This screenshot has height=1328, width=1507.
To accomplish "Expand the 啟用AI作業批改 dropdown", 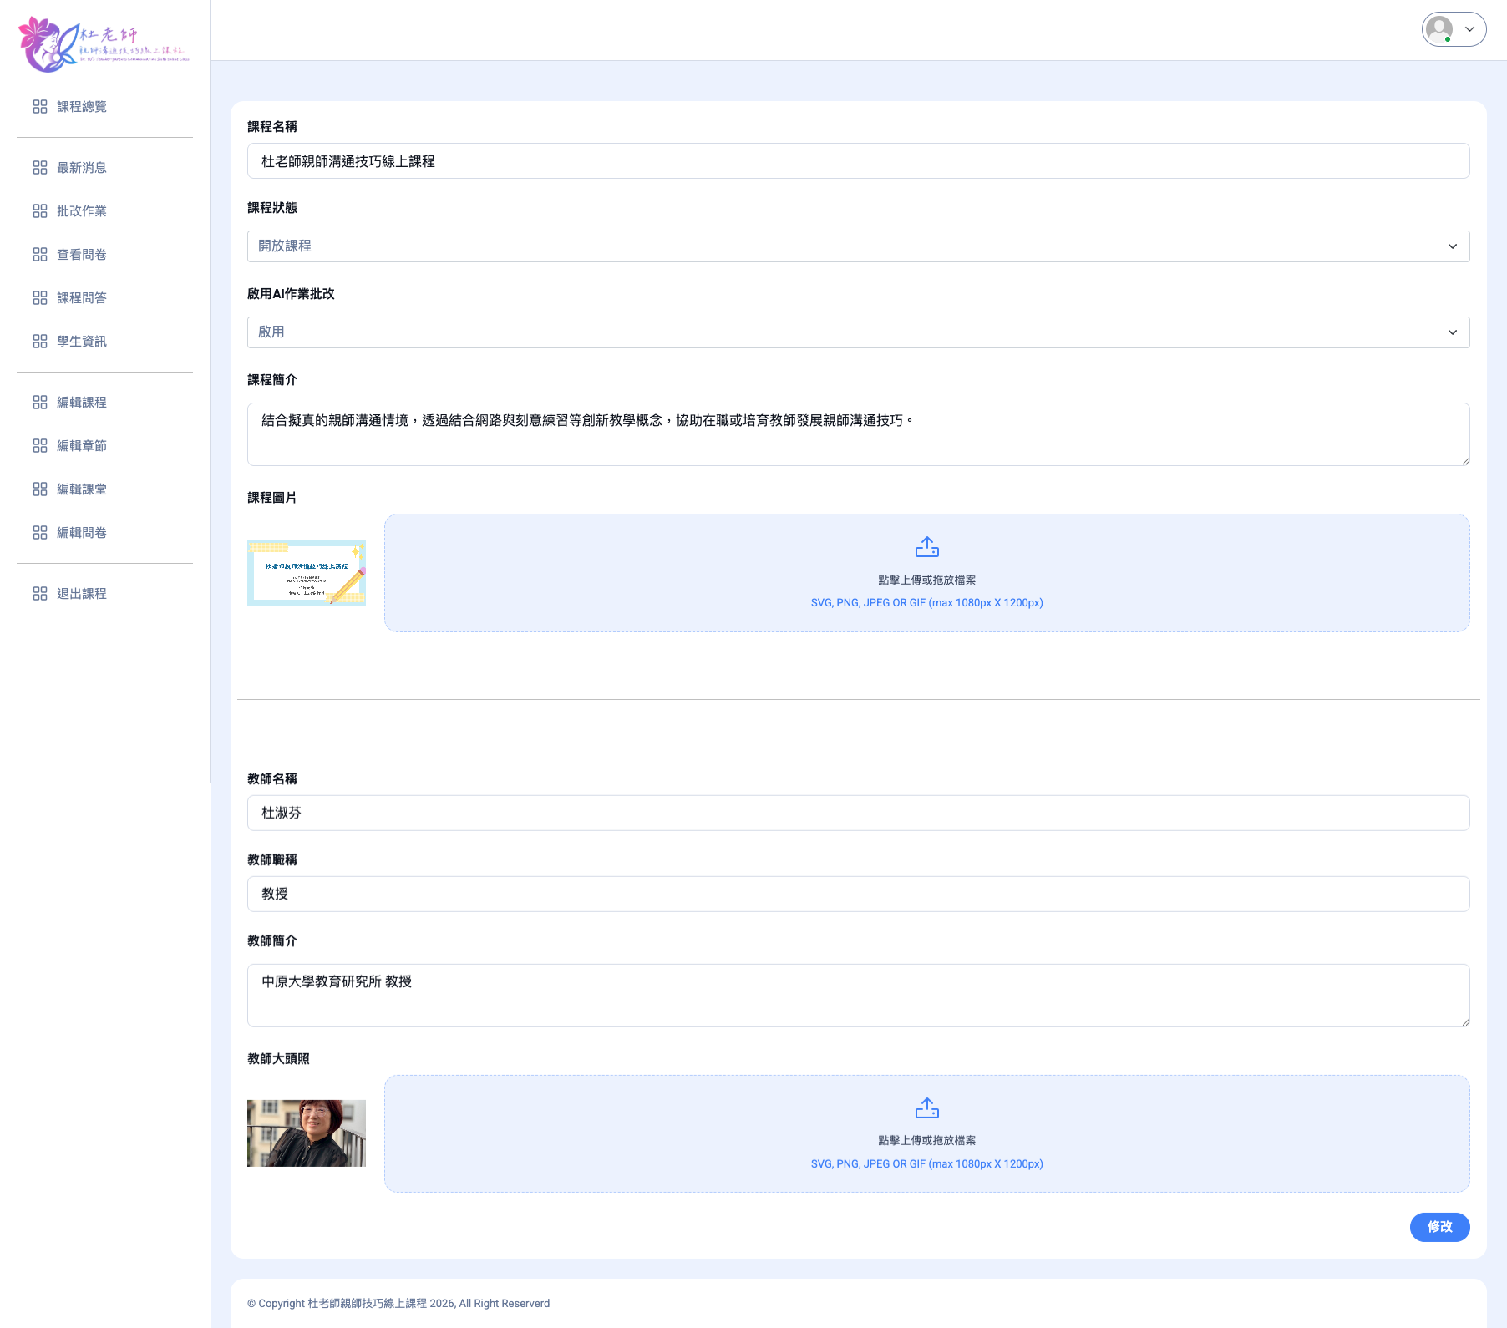I will (858, 332).
